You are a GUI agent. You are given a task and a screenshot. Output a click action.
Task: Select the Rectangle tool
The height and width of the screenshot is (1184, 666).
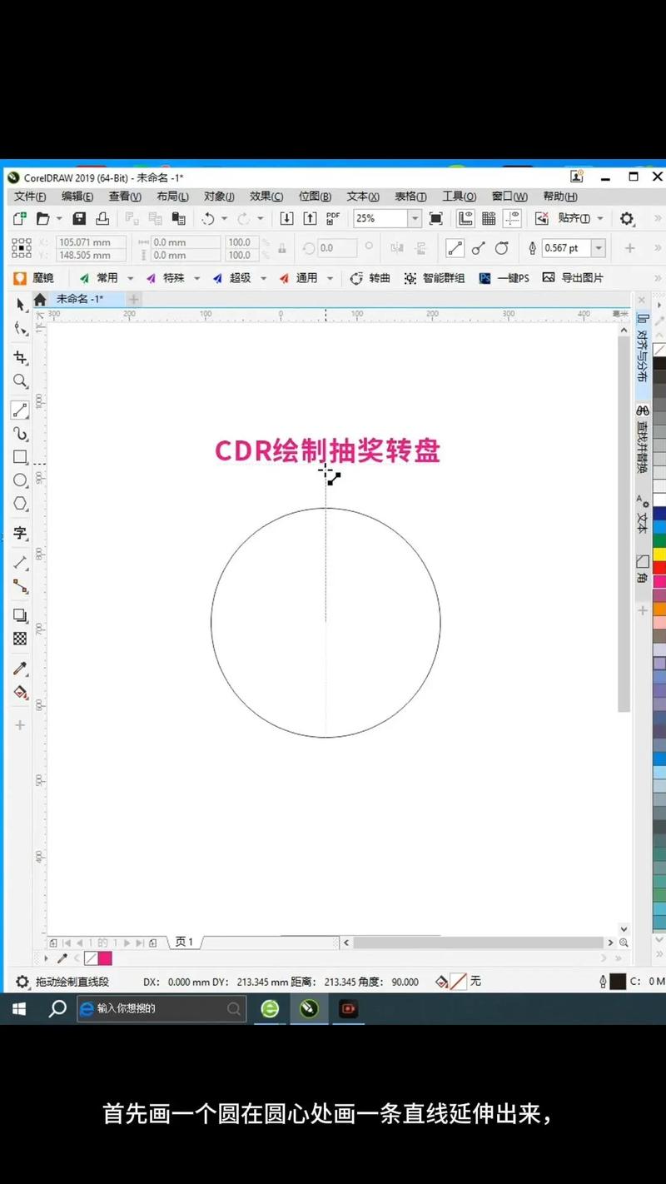pyautogui.click(x=21, y=455)
